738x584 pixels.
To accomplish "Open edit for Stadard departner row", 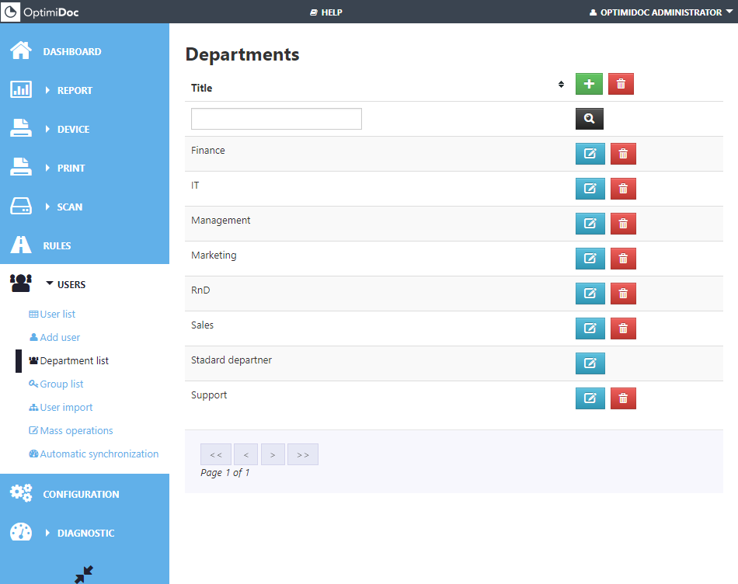I will coord(590,363).
